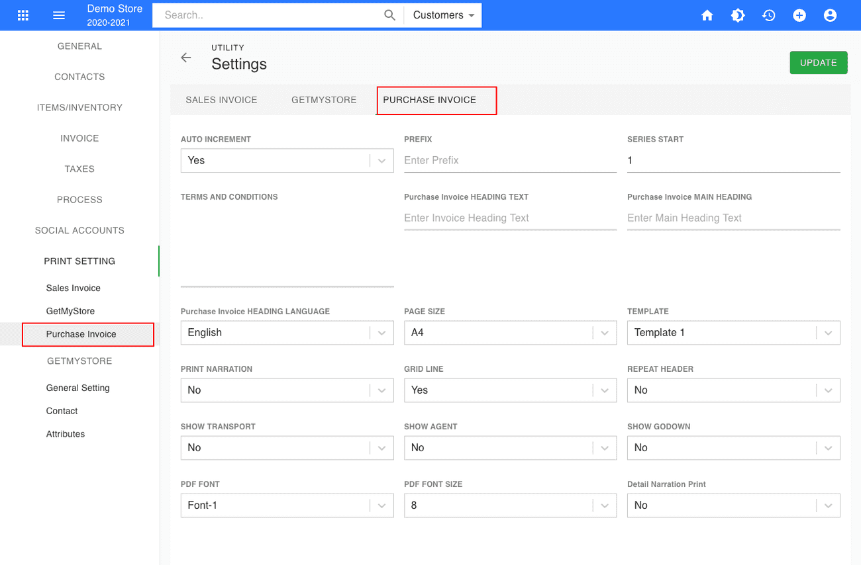Open the PAGE SIZE dropdown
Screen dimensions: 861x565
pyautogui.click(x=510, y=332)
